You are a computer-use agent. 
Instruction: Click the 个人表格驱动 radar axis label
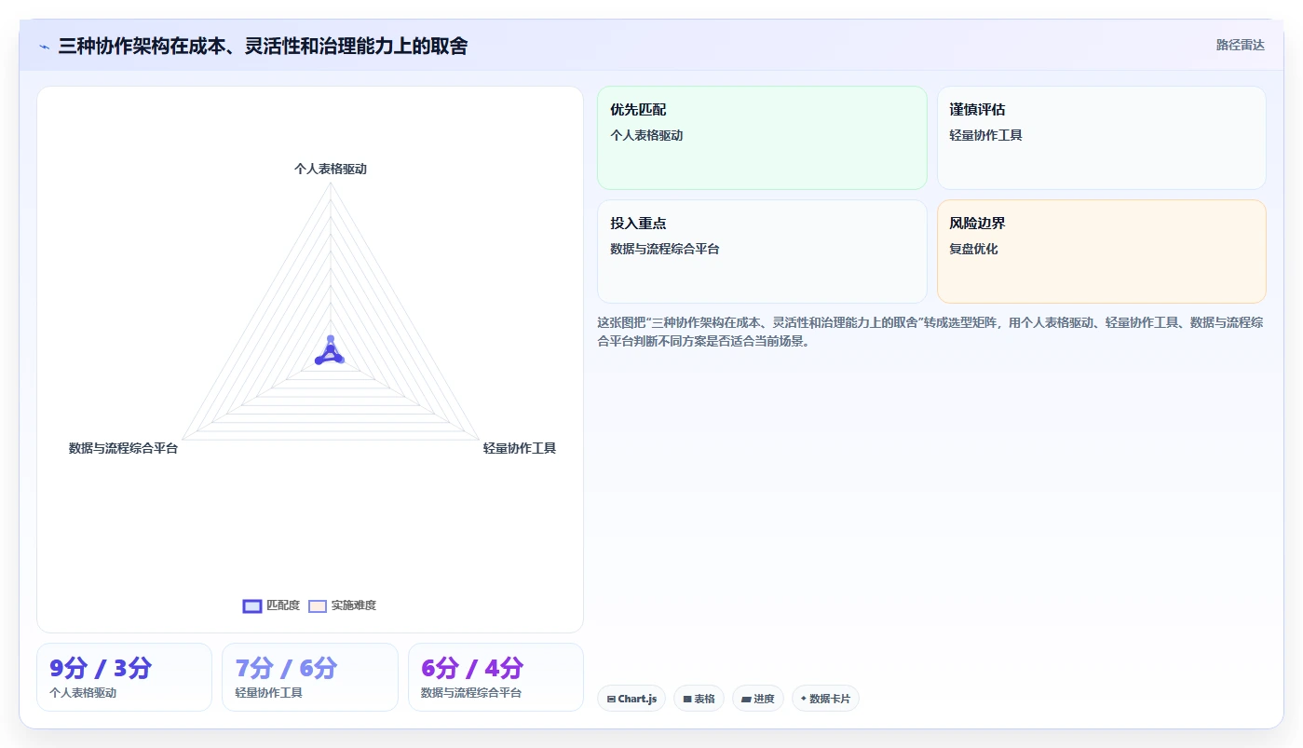pos(331,169)
